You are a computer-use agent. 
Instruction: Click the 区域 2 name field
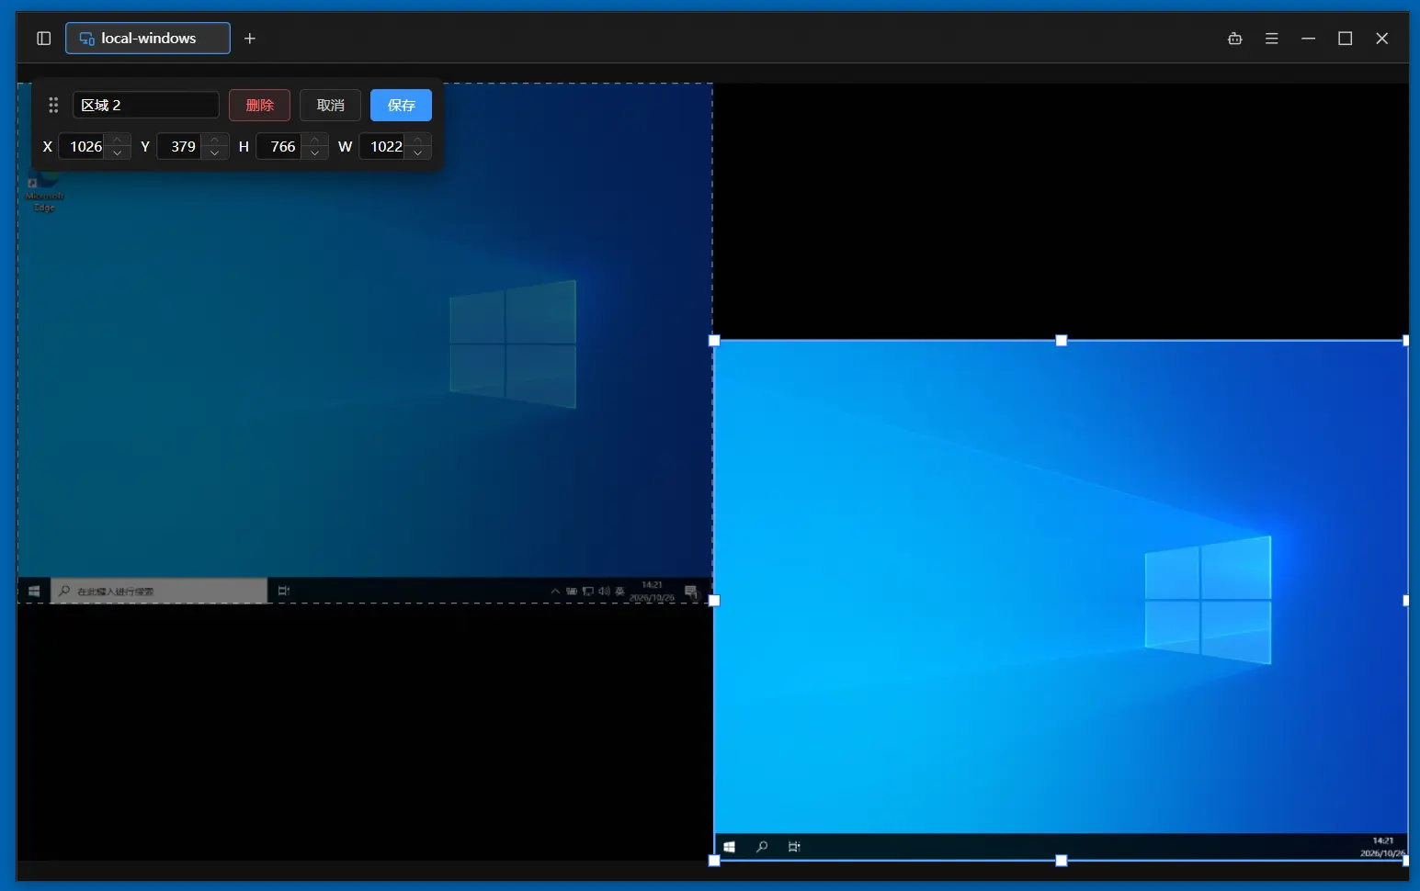[146, 106]
